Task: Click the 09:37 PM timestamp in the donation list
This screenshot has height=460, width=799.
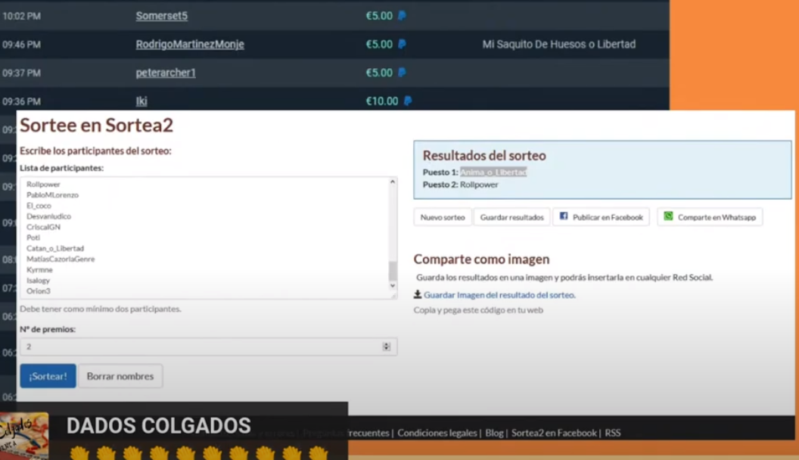Action: (x=21, y=73)
